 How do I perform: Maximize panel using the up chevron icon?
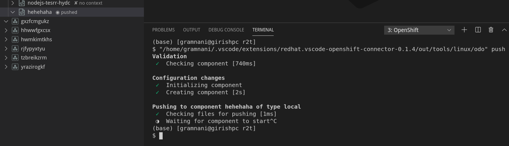click(x=504, y=30)
